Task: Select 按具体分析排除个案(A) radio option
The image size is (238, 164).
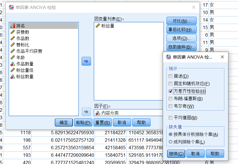Action: tap(171, 134)
